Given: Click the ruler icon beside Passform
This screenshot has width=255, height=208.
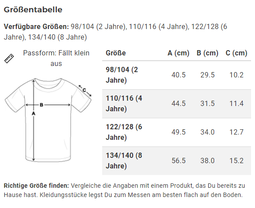Looking at the screenshot, I should 9,58.
